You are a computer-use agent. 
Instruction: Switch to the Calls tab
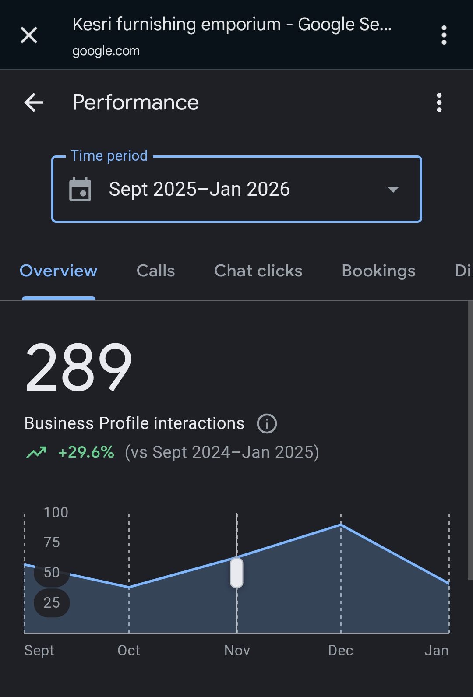(x=155, y=271)
